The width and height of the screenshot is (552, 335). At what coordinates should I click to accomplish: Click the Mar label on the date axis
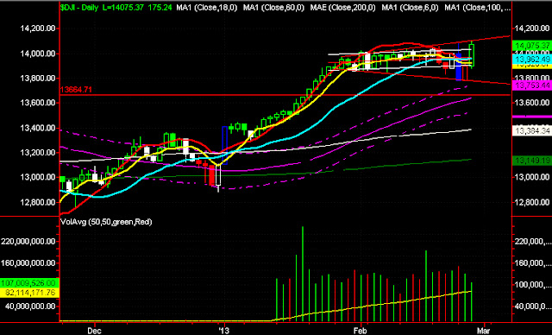pyautogui.click(x=483, y=331)
